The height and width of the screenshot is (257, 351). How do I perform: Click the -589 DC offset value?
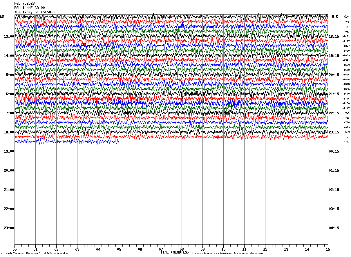coord(347,132)
